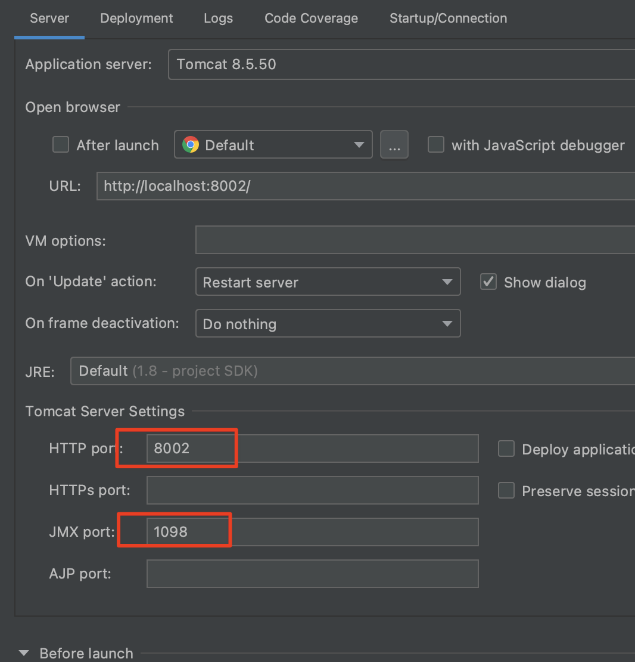Open the Logs tab
Image resolution: width=635 pixels, height=662 pixels.
[218, 18]
